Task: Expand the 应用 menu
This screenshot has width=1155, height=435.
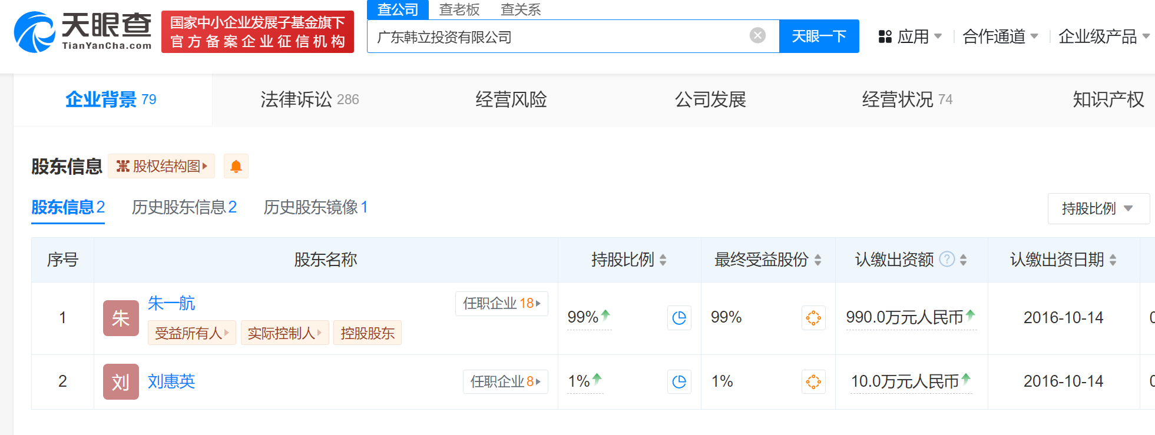Action: point(911,36)
